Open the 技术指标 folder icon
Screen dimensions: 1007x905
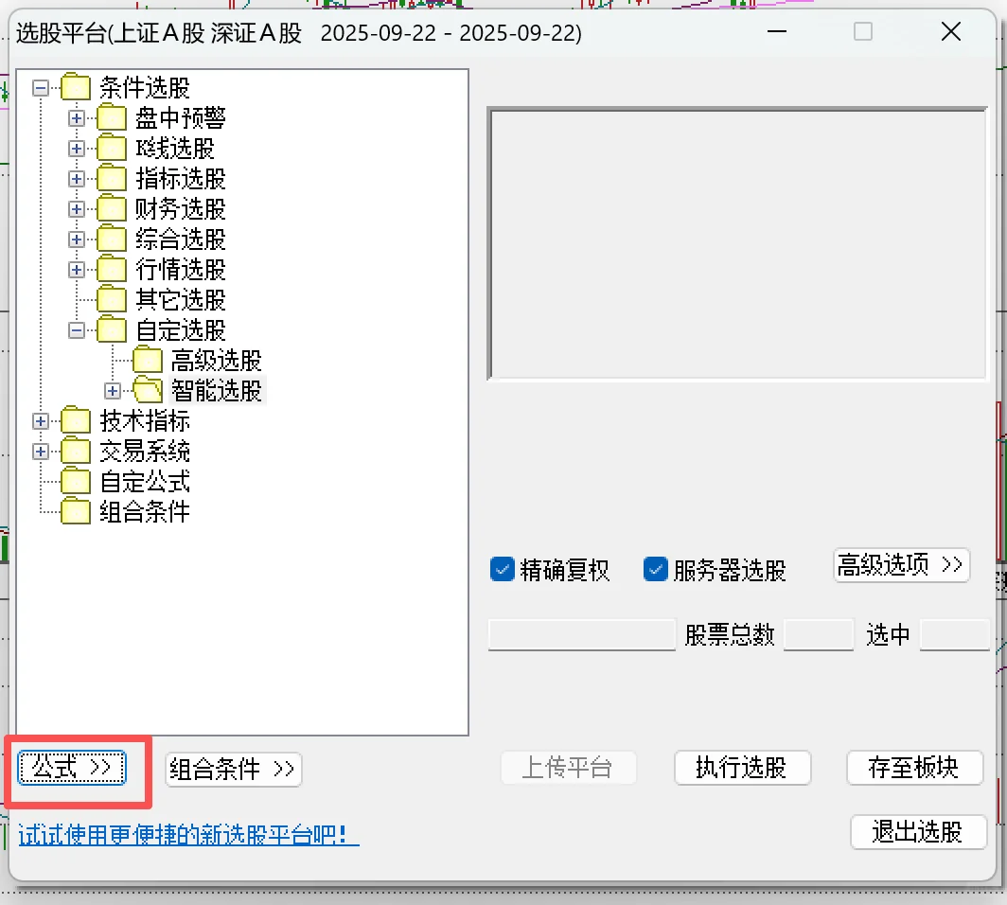(76, 420)
